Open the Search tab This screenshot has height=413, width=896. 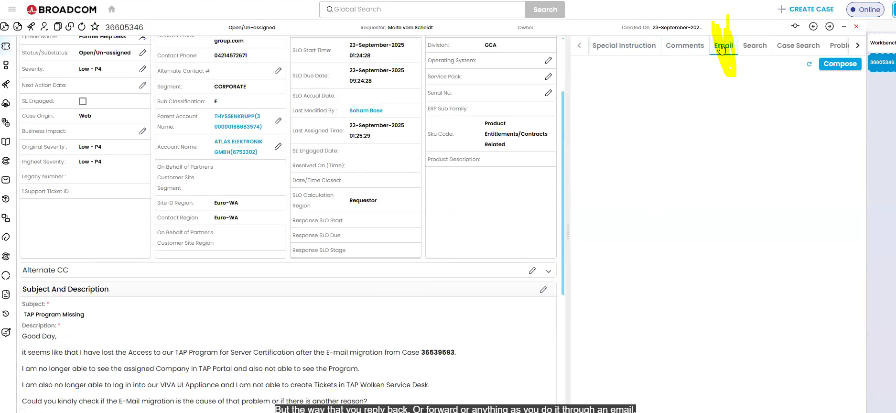click(755, 45)
